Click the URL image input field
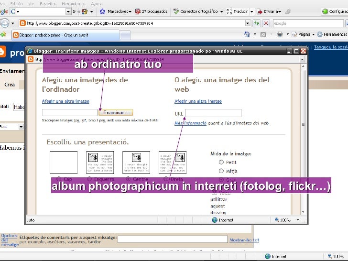The image size is (348, 261). [213, 113]
